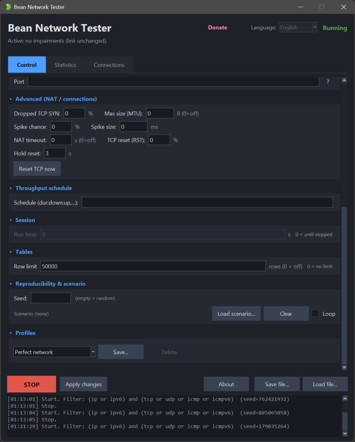Click the Scenario: (none) label
Image resolution: width=355 pixels, height=442 pixels.
31,313
